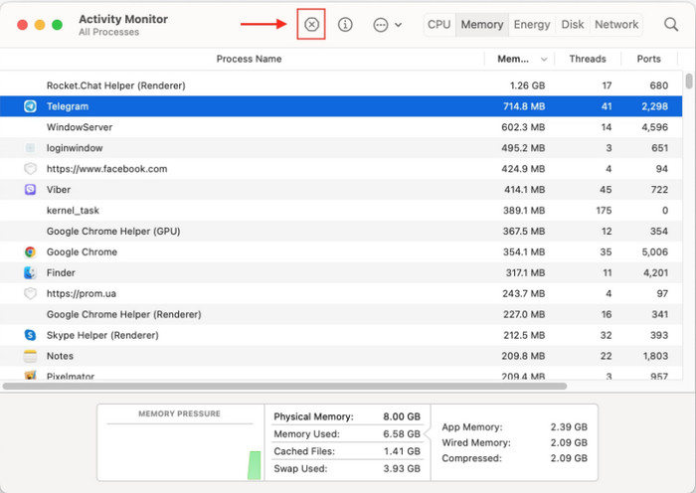Viewport: 696px width, 493px height.
Task: Click the prom.ua shield icon
Action: tap(30, 293)
